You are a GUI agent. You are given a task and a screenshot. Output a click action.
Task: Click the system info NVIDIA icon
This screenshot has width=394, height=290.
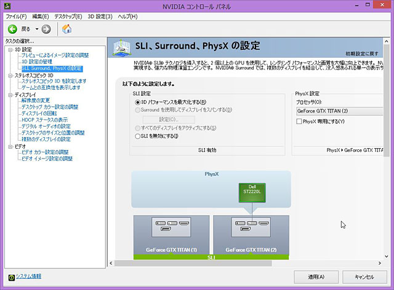click(x=11, y=277)
